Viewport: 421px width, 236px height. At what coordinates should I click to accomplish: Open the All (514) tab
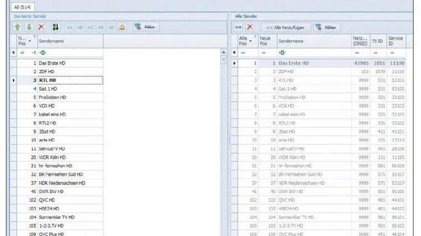pyautogui.click(x=22, y=7)
